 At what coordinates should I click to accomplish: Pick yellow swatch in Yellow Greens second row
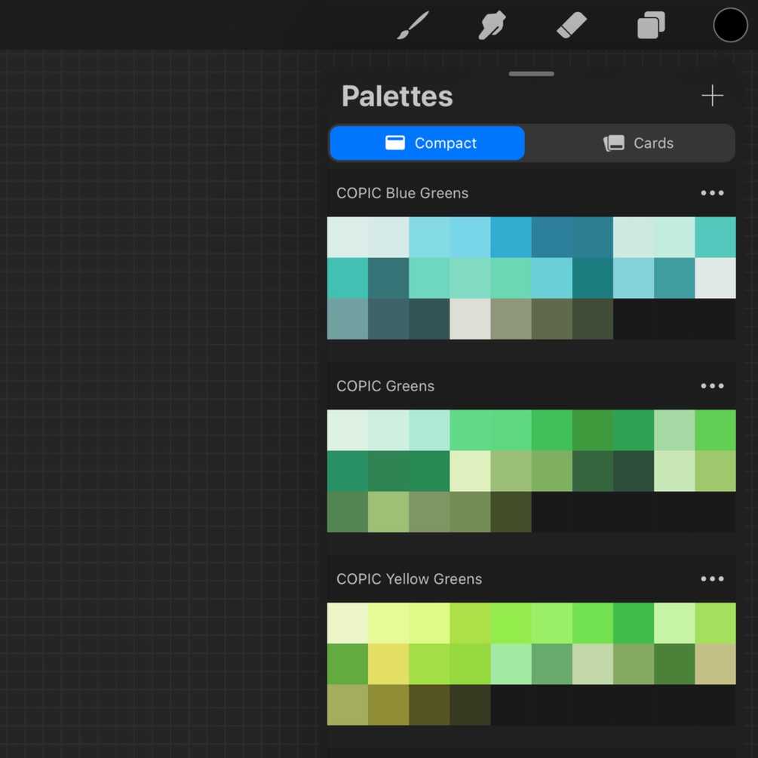point(388,664)
